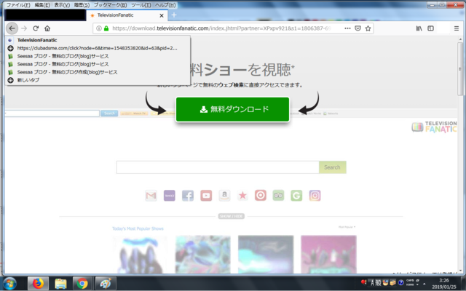Click the address bar URL
466x291 pixels.
(221, 28)
